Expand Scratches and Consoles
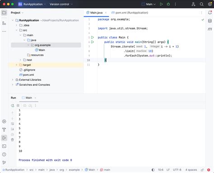 (x=13, y=85)
